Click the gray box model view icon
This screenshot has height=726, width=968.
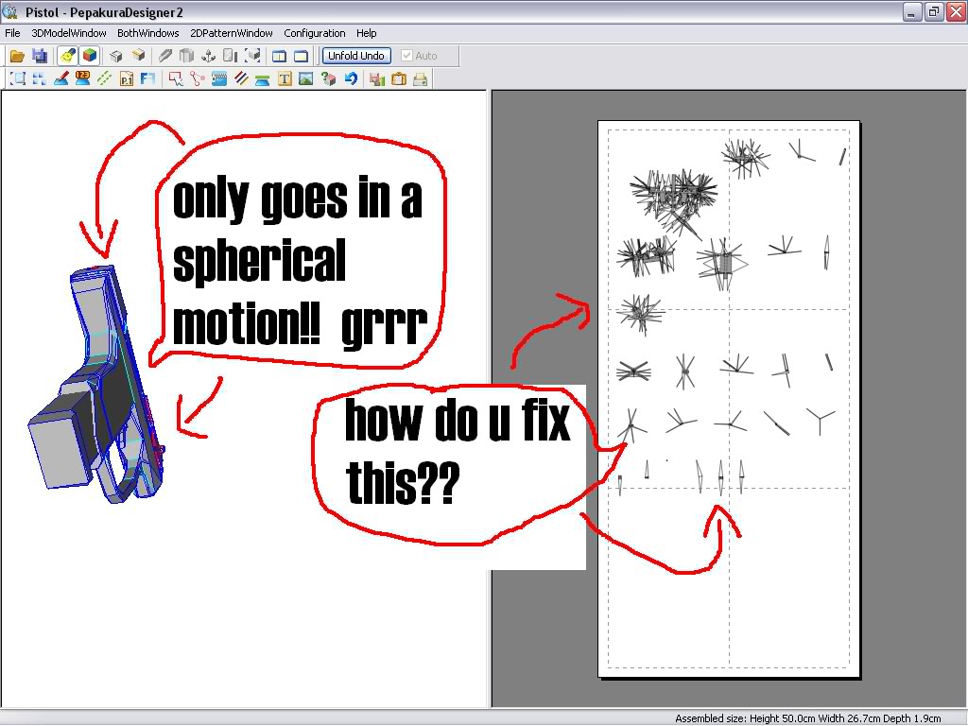(116, 56)
